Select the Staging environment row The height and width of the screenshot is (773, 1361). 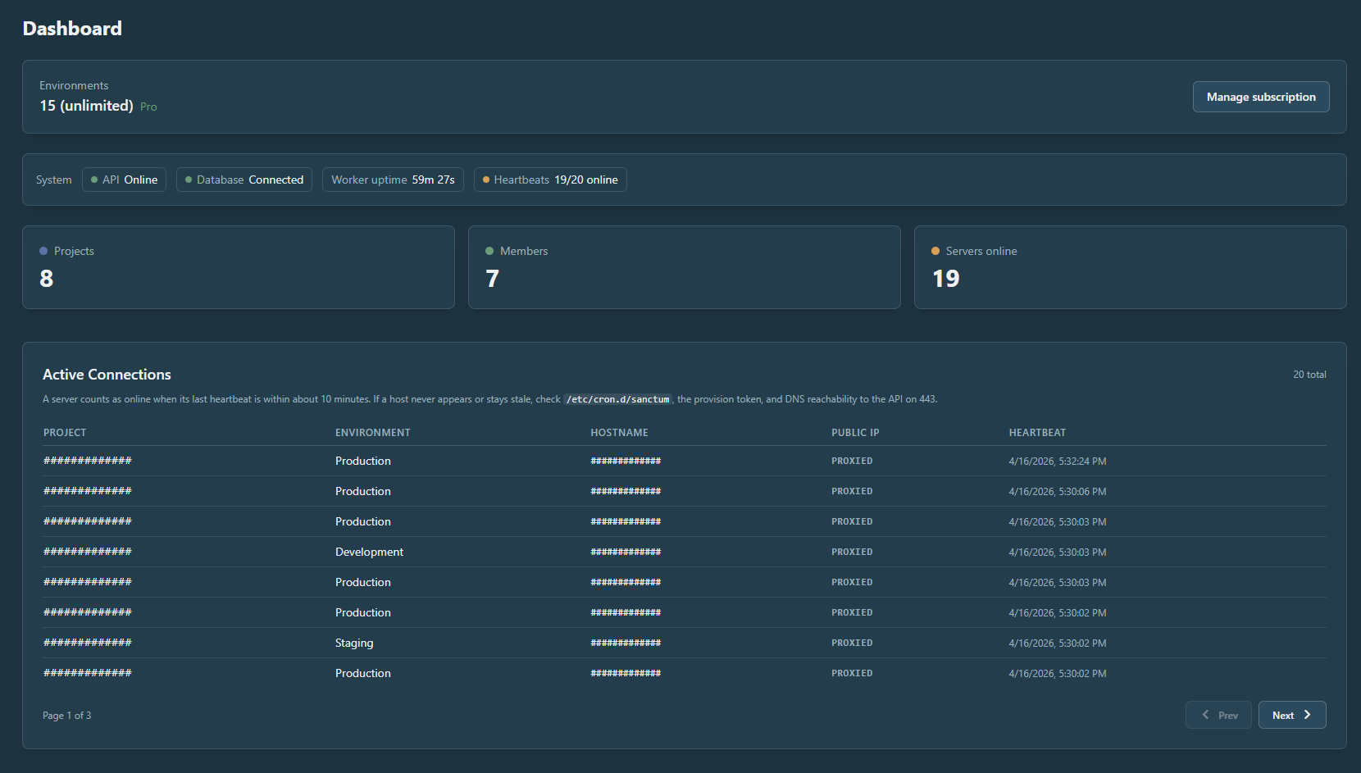(x=354, y=643)
